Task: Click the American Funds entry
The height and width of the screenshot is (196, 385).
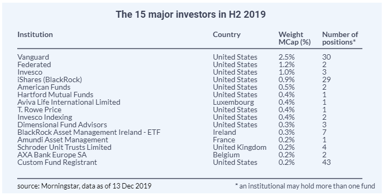Action: point(44,87)
